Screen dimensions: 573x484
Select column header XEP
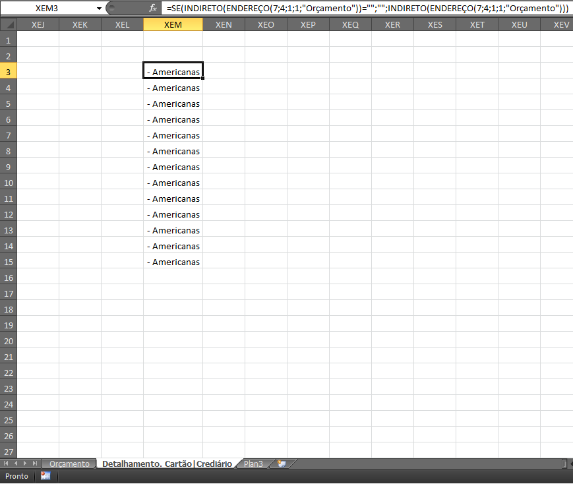point(308,24)
